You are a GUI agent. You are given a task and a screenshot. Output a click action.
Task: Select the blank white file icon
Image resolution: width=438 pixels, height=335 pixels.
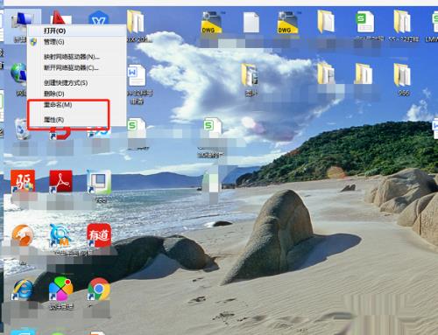[x=251, y=22]
